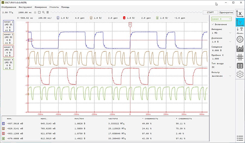Click the grid hash icon in sidebar
Viewport: 245px width, 143px height.
coord(240,57)
